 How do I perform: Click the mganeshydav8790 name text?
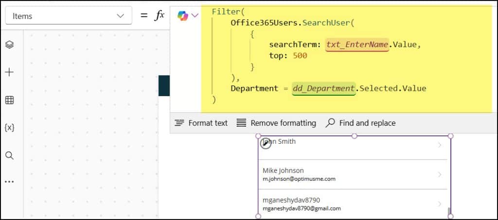291,200
